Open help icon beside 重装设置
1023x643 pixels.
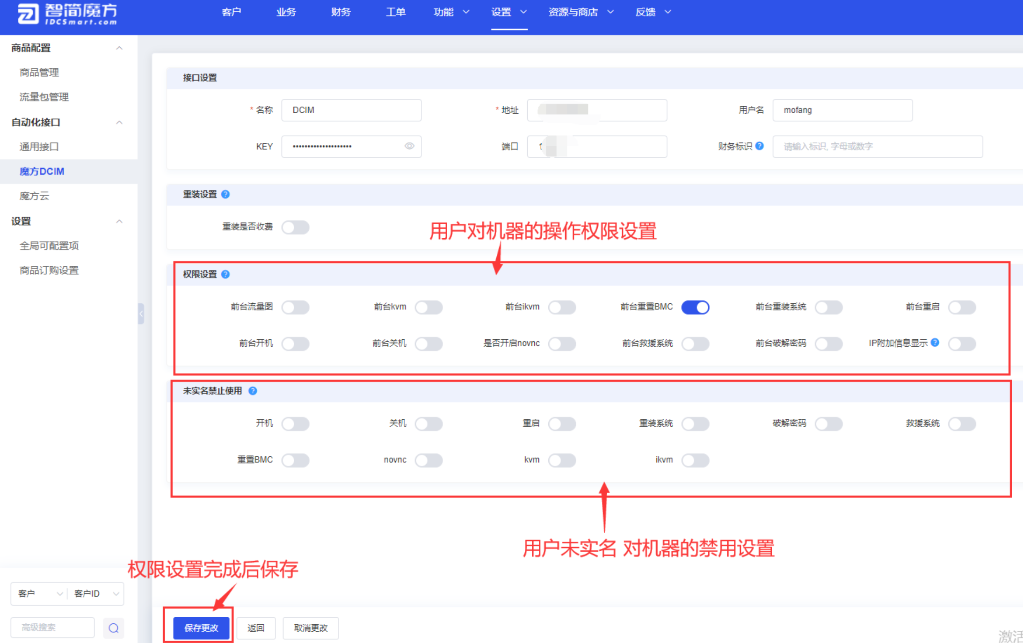click(225, 194)
